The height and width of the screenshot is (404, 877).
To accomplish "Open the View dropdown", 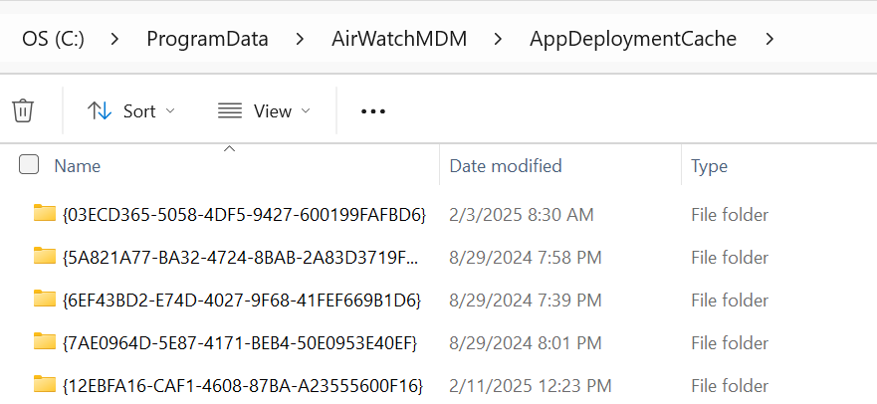I will (264, 111).
